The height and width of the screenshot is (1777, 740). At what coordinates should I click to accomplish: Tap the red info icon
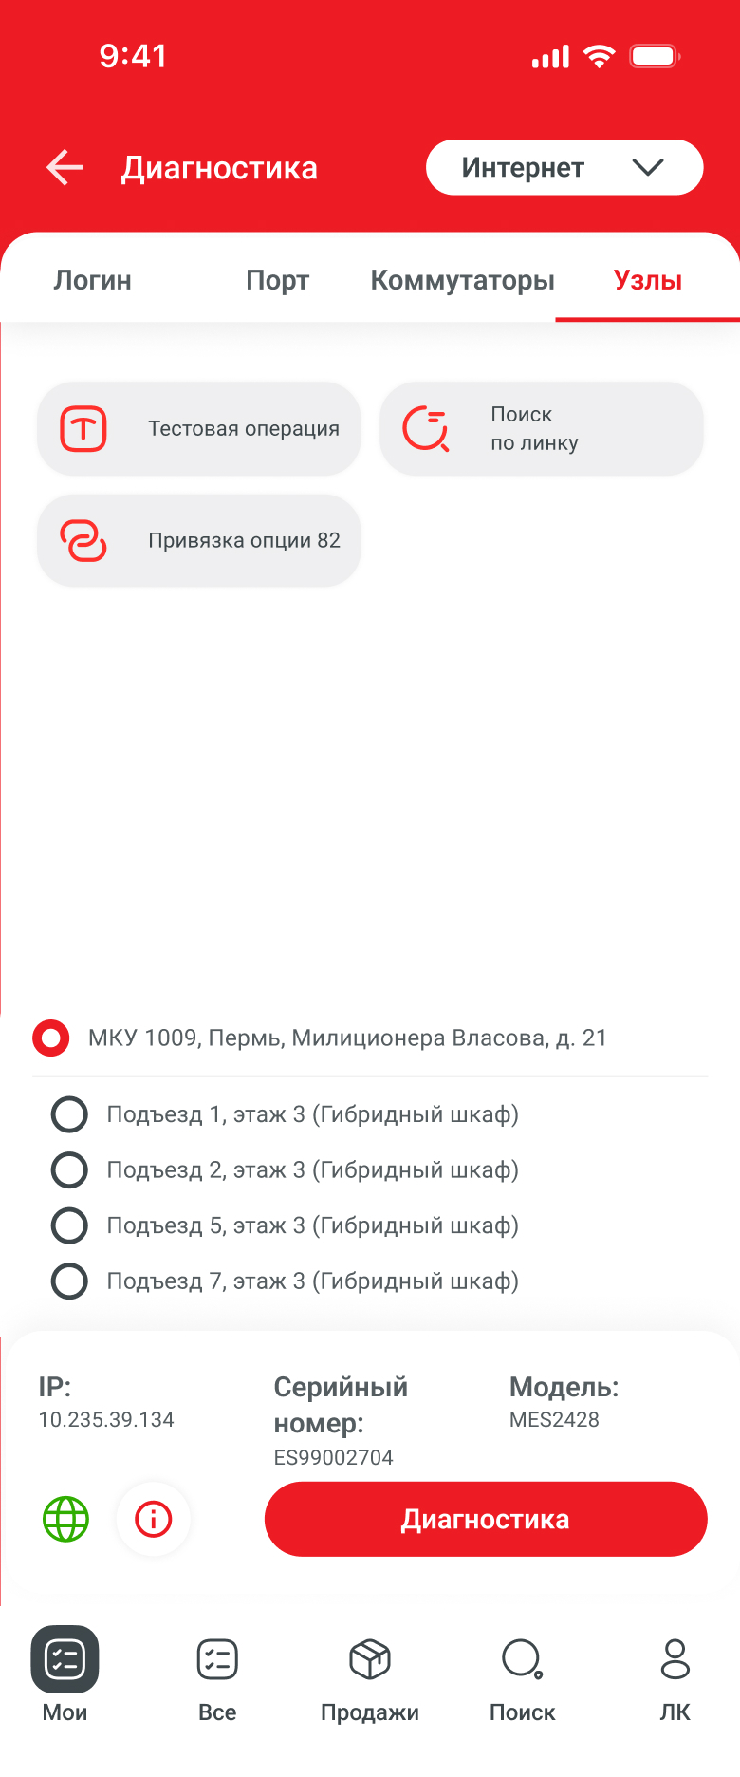[x=153, y=1519]
